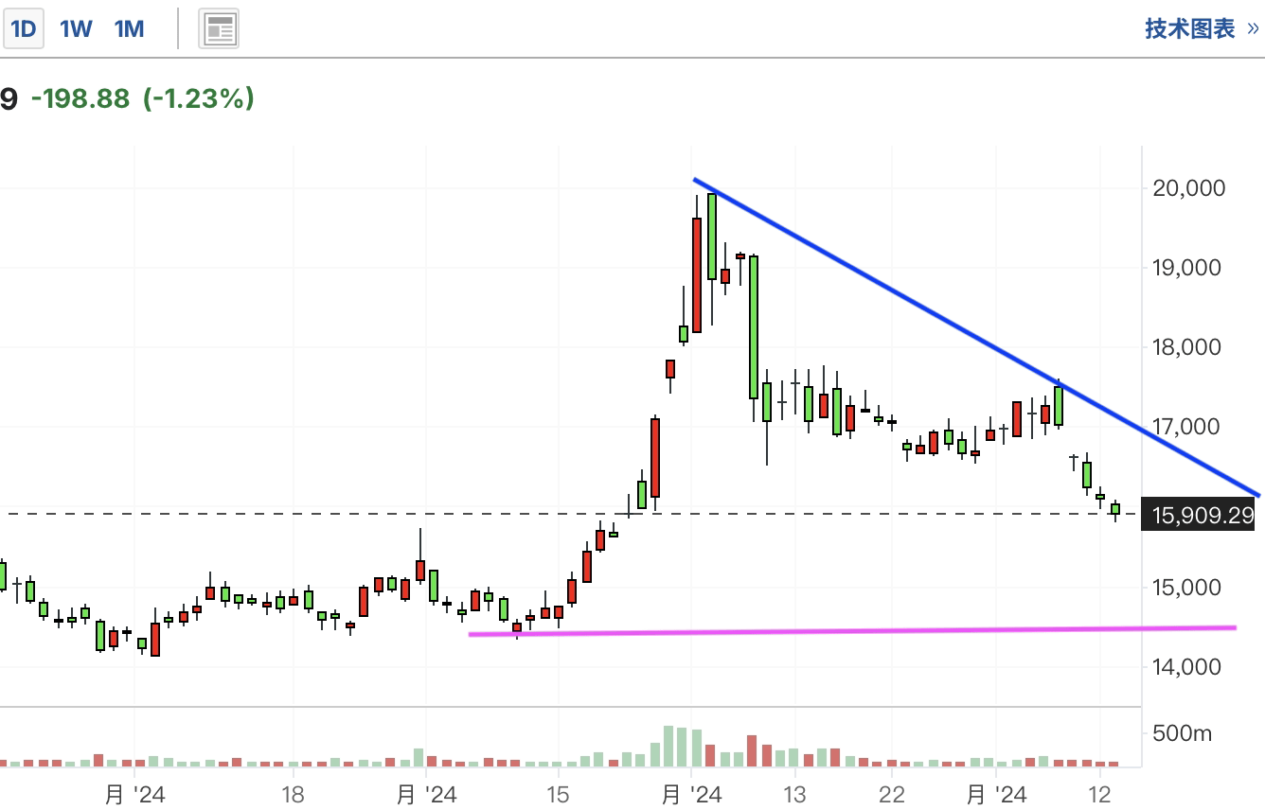Screen dimensions: 1265x810
Task: Click the date label 12
Action: tap(1099, 794)
